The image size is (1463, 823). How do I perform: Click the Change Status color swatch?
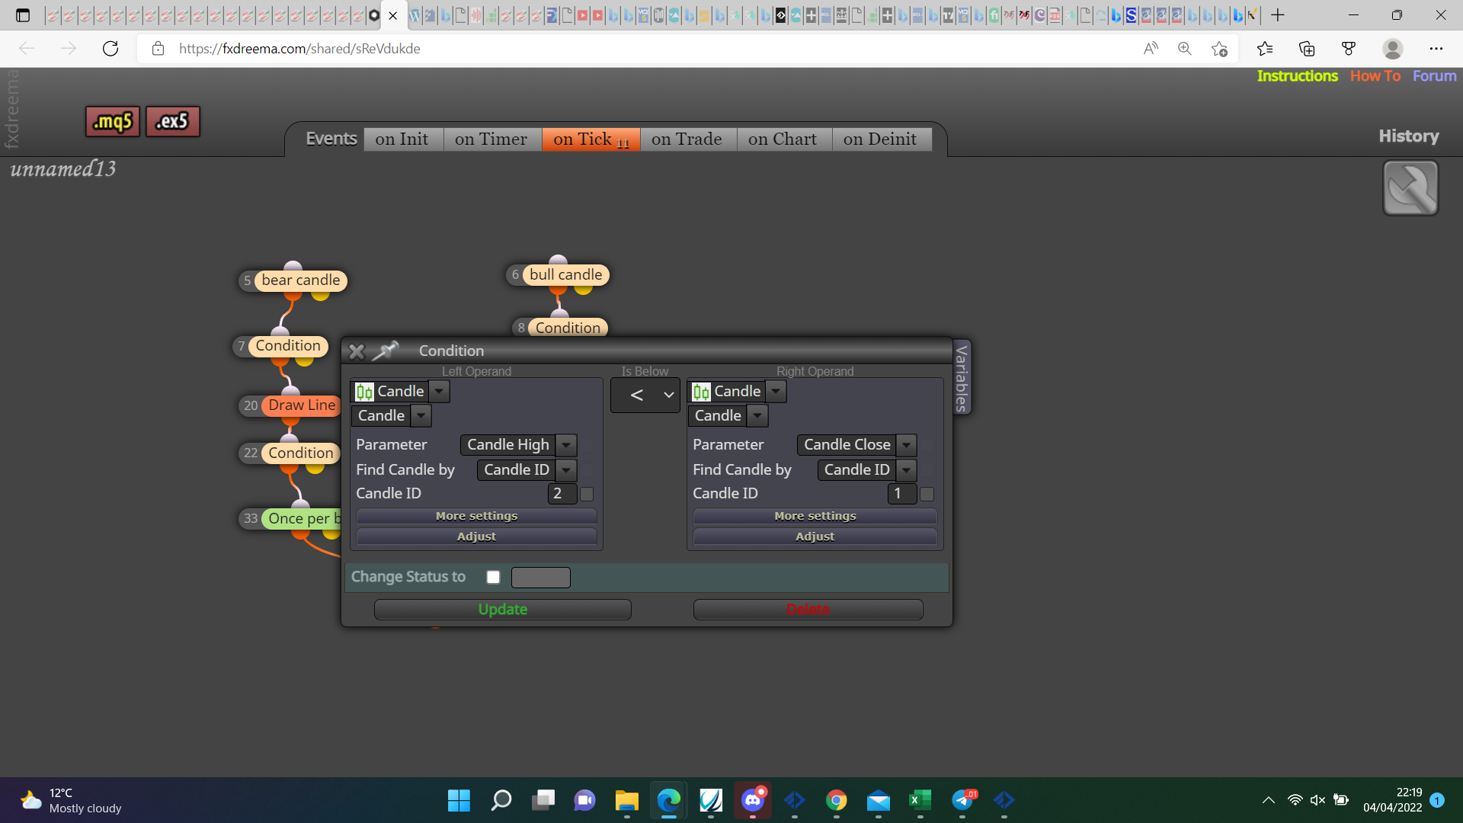tap(541, 578)
